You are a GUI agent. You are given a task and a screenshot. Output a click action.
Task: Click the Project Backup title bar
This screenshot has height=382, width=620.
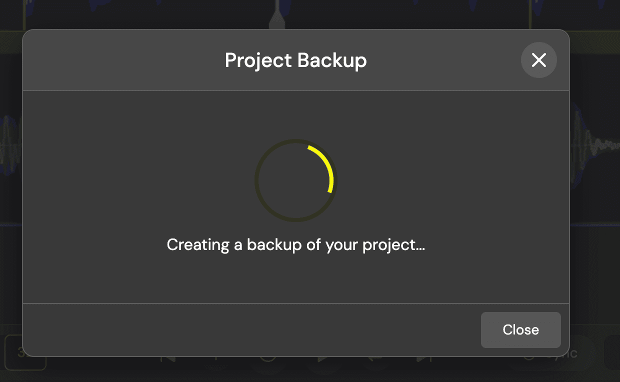pyautogui.click(x=295, y=60)
